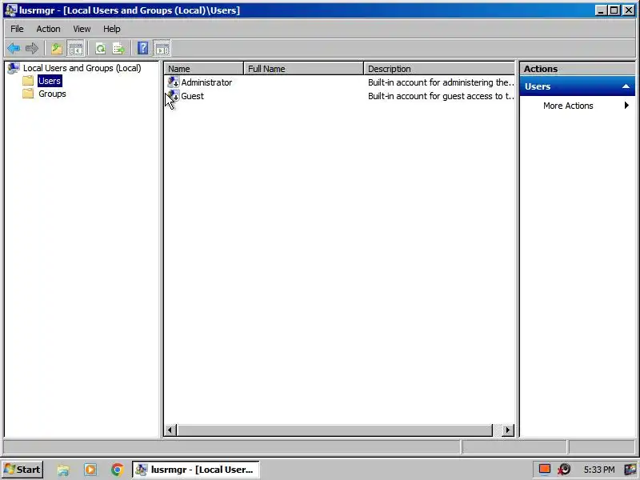Click the Export List toolbar icon
Image resolution: width=640 pixels, height=480 pixels.
pos(118,49)
